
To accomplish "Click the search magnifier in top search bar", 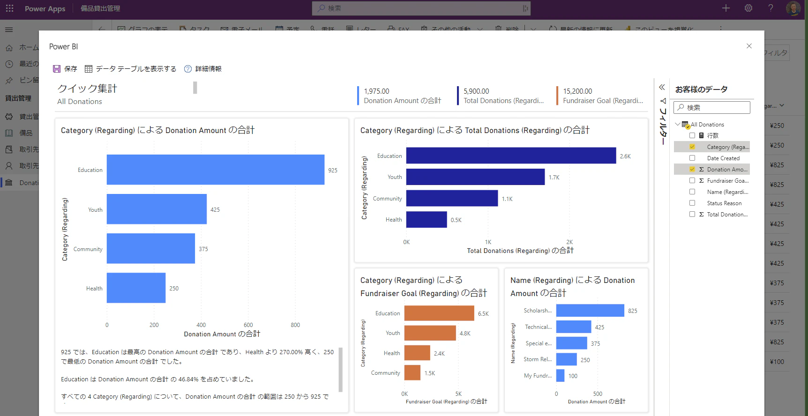I will pyautogui.click(x=322, y=8).
